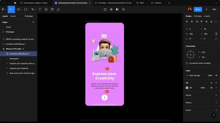Open the Home tab icon
Image resolution: width=220 pixels, height=123 pixels.
click(x=15, y=3)
